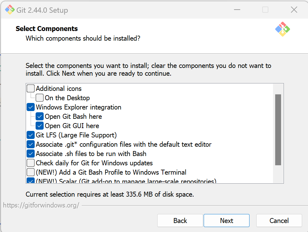The height and width of the screenshot is (232, 308).
Task: Enable Check daily for Git updates
Action: [x=31, y=163]
